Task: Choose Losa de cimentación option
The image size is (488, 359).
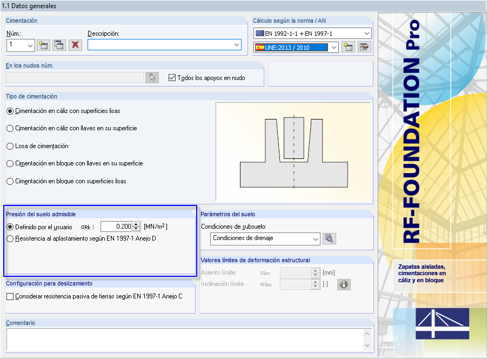Action: (10, 146)
